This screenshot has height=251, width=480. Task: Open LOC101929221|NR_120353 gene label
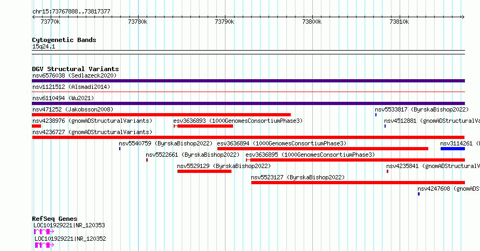69,225
